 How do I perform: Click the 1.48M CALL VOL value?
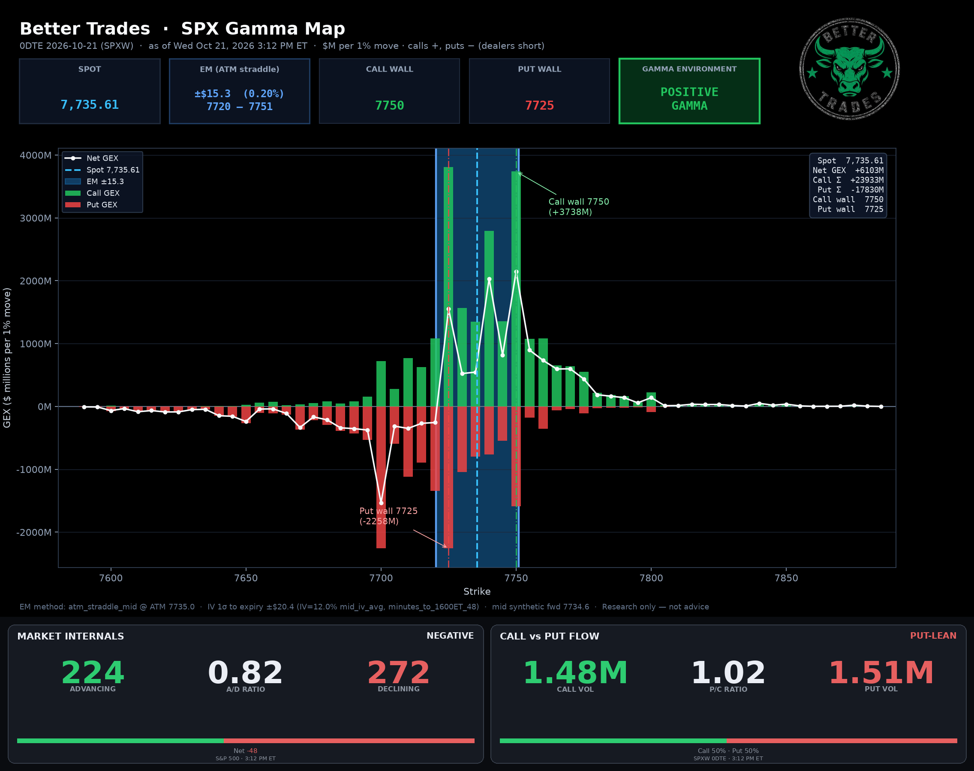(x=575, y=672)
